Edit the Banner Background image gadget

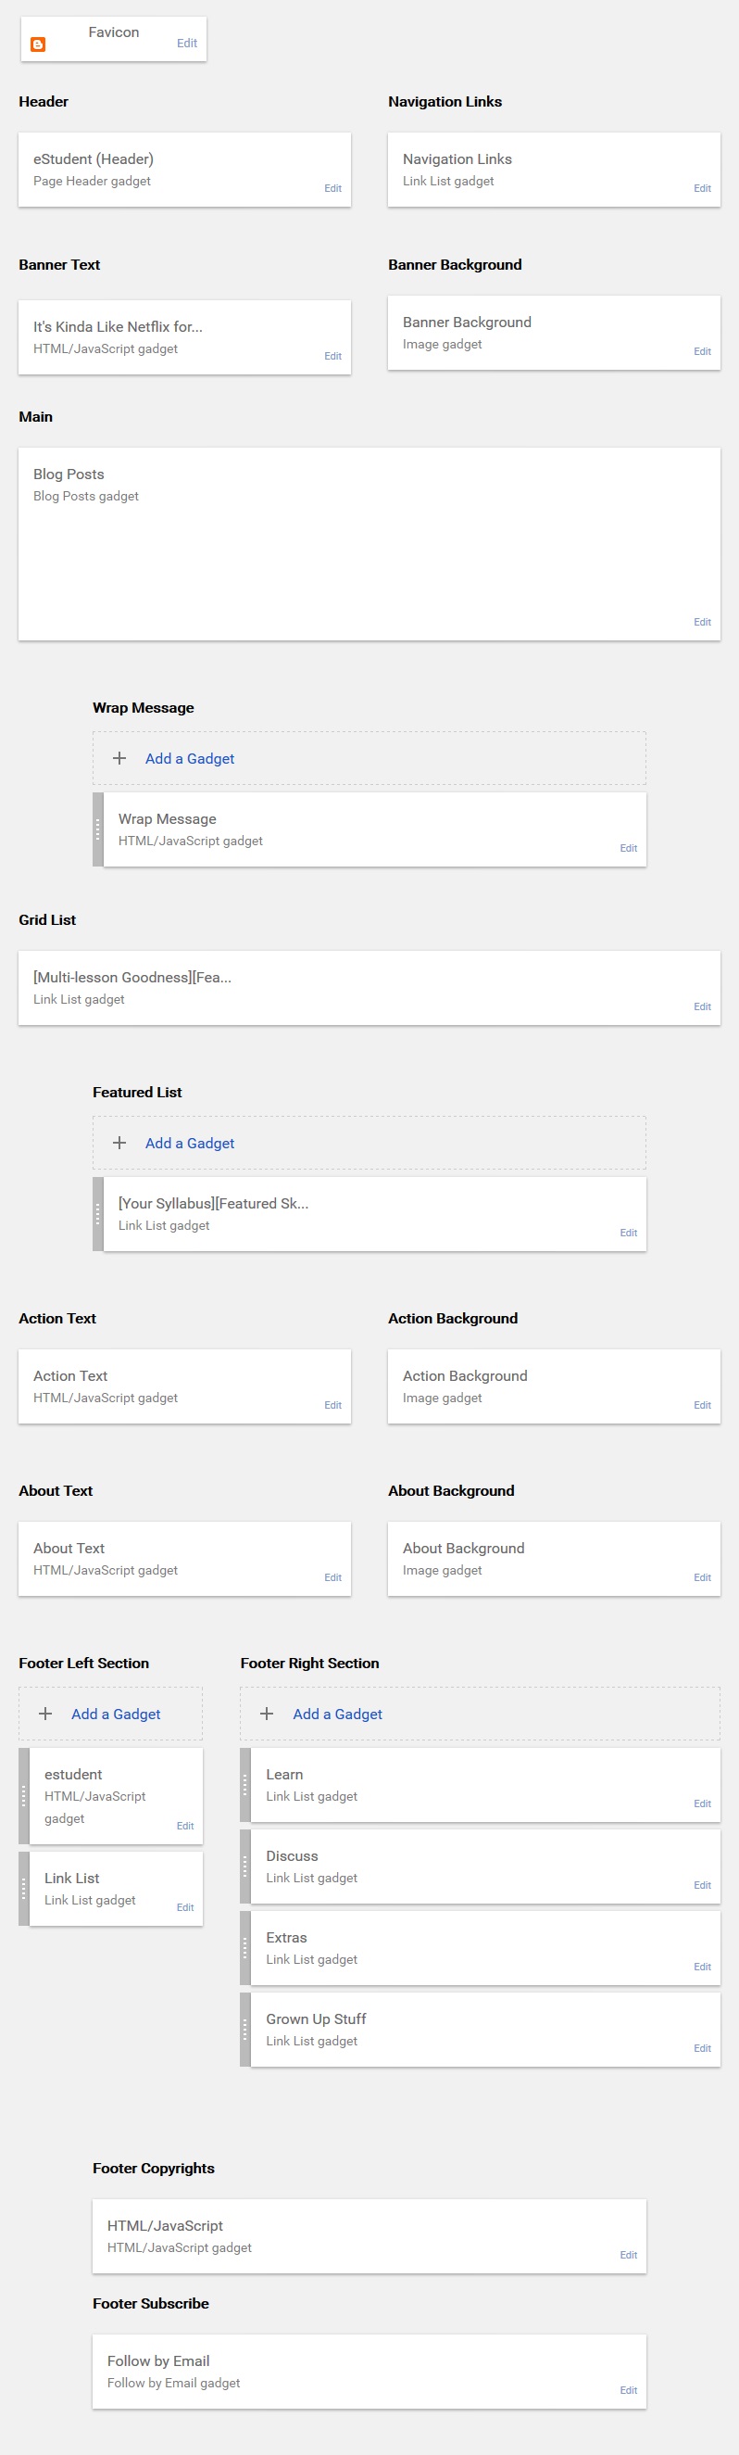tap(702, 351)
